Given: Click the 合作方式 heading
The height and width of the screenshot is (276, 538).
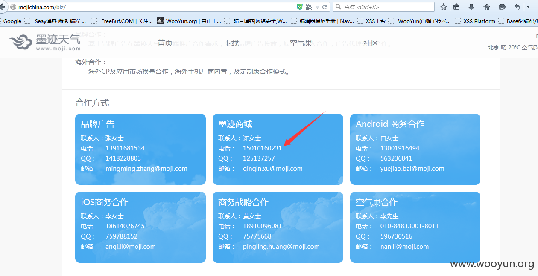Looking at the screenshot, I should [92, 103].
